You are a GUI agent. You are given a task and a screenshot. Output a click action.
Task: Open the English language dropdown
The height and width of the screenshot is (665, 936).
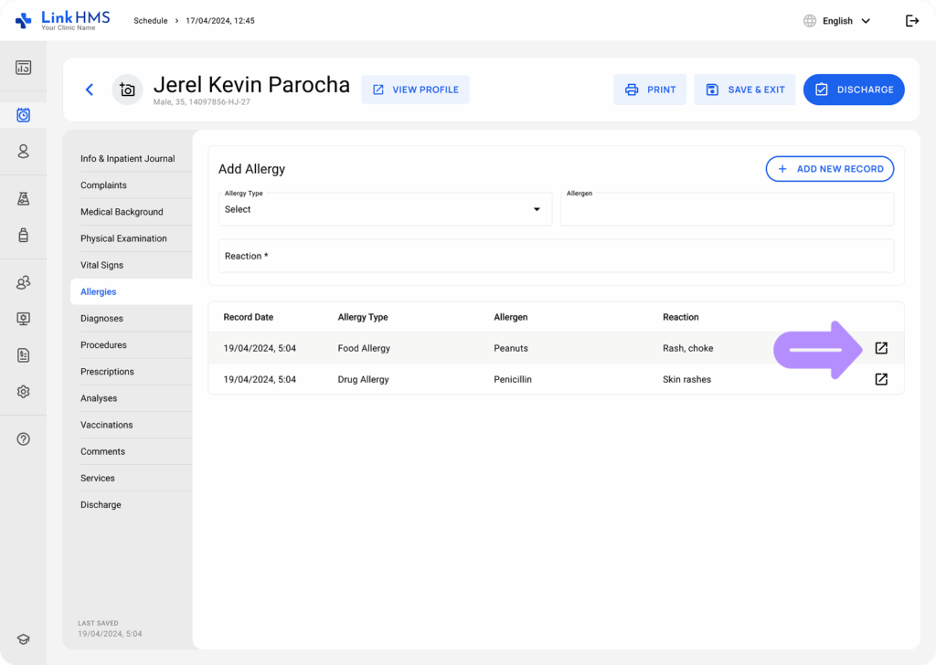(846, 21)
